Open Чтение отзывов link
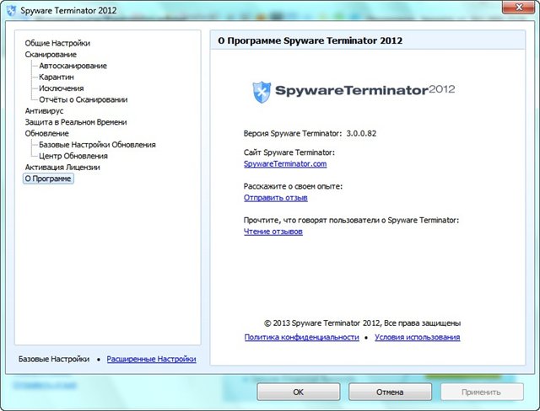The image size is (540, 411). click(273, 232)
